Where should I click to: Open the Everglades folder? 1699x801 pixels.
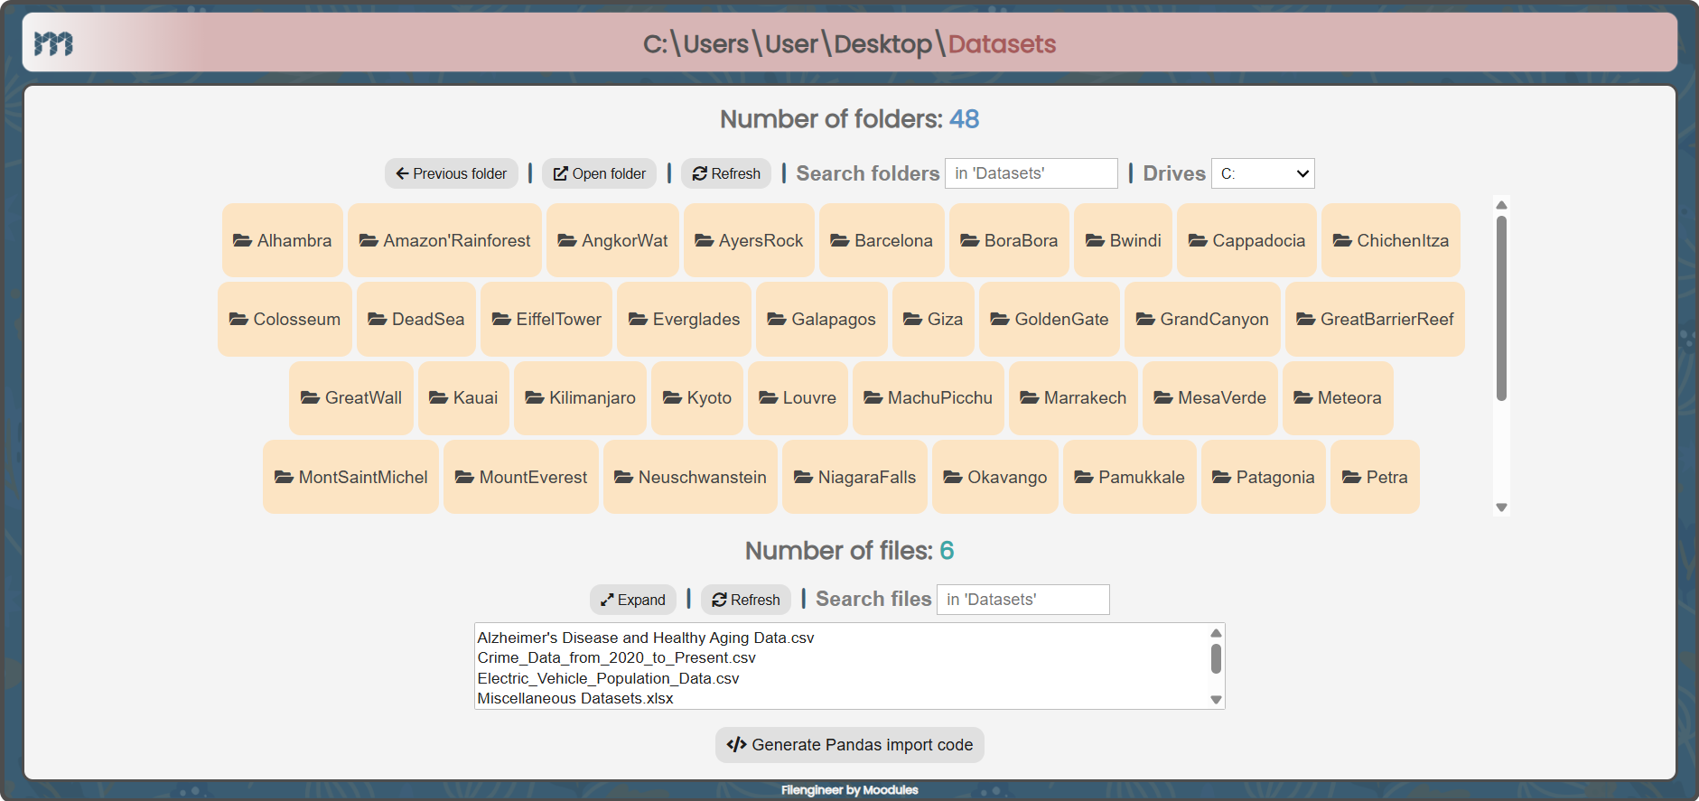(684, 319)
